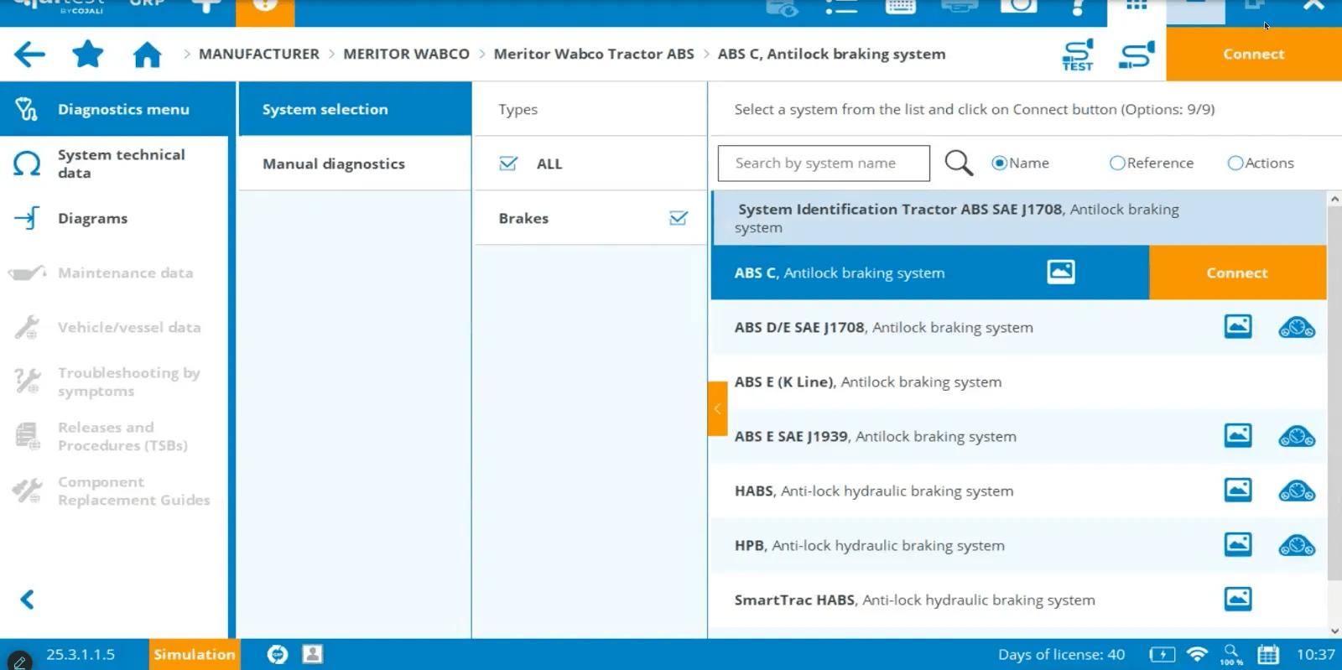Click the version number 25.3.1.1.5
Screen dimensions: 1342x670
coord(81,654)
